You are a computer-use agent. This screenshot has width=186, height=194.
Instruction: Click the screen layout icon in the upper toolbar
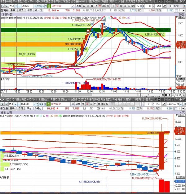tap(7, 6)
